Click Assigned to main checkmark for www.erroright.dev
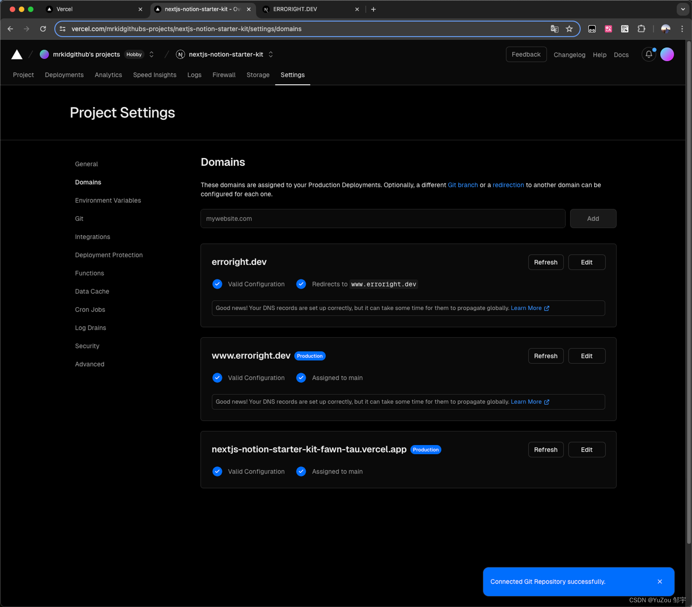The height and width of the screenshot is (607, 692). (301, 378)
